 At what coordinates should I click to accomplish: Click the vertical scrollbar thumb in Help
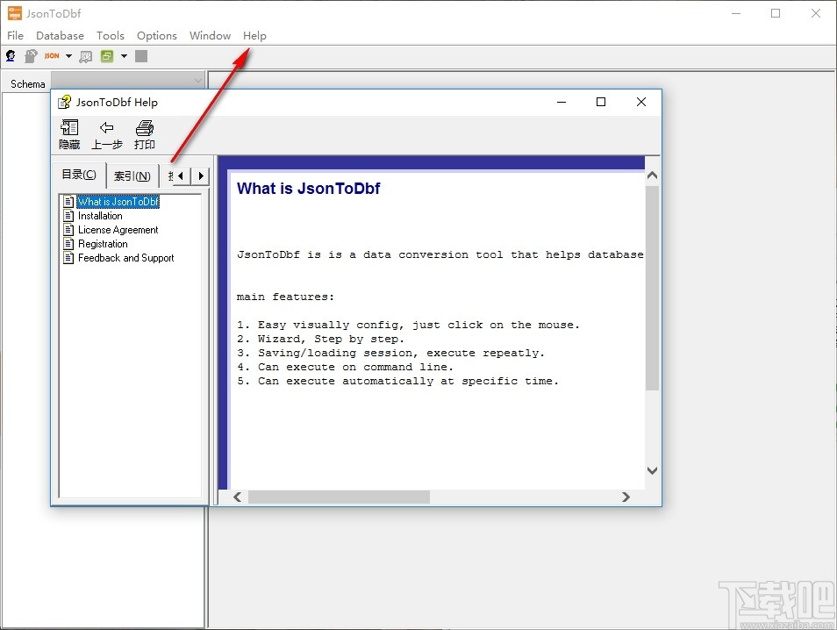pos(652,288)
